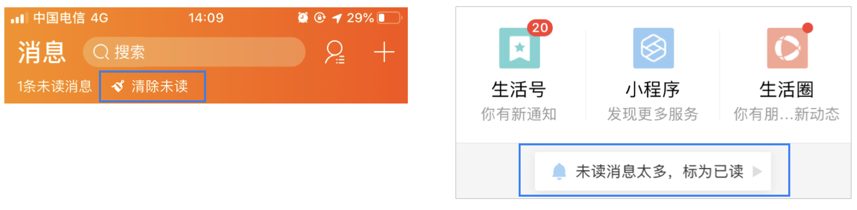Screen dimensions: 857x210
Task: Open the 小程序 cube icon
Action: coord(654,48)
